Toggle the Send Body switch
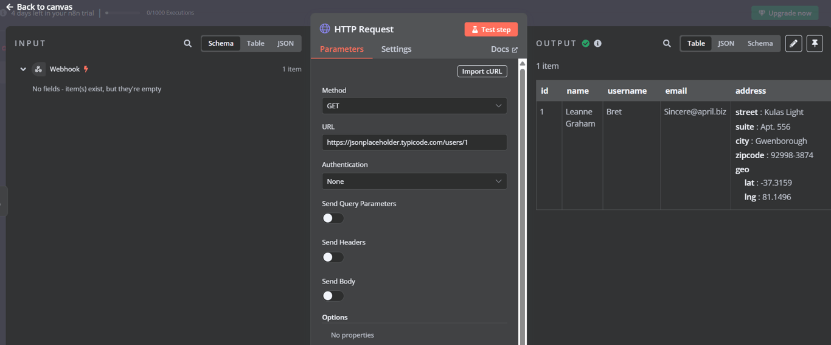831x345 pixels. (333, 296)
